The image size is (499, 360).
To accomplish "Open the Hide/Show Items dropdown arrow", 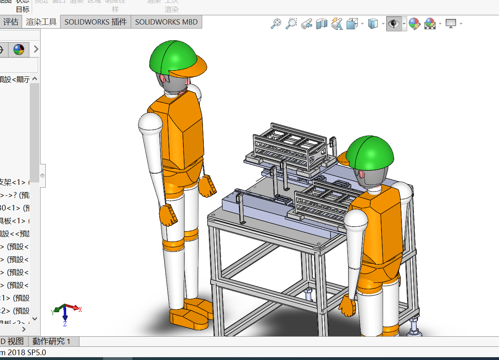I will click(x=404, y=24).
